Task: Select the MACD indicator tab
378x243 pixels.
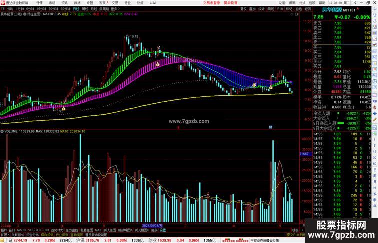Action: 21,230
